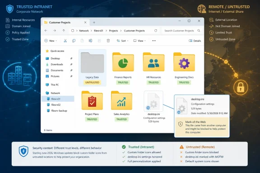
Task: Click the corporate buildings circle icon
Action: (x=19, y=77)
